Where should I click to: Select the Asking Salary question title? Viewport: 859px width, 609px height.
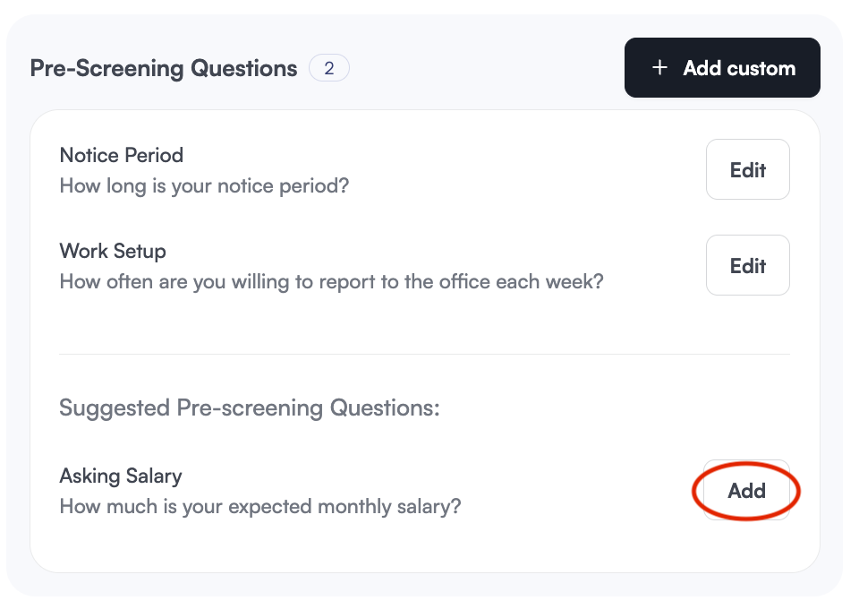(x=120, y=476)
